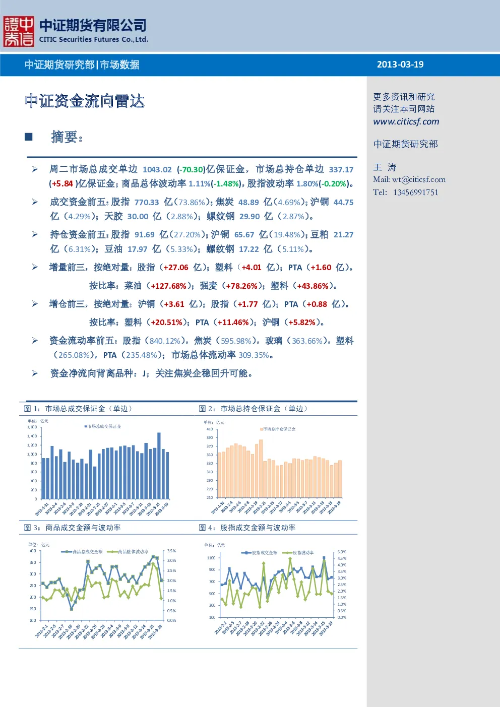
Task: Open the www.citicsf.com website link
Action: 406,121
